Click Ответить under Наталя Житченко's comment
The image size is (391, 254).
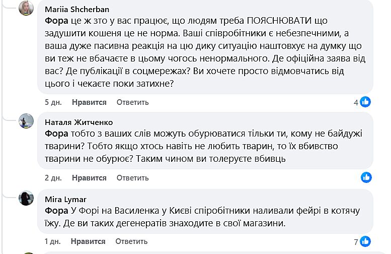click(133, 178)
